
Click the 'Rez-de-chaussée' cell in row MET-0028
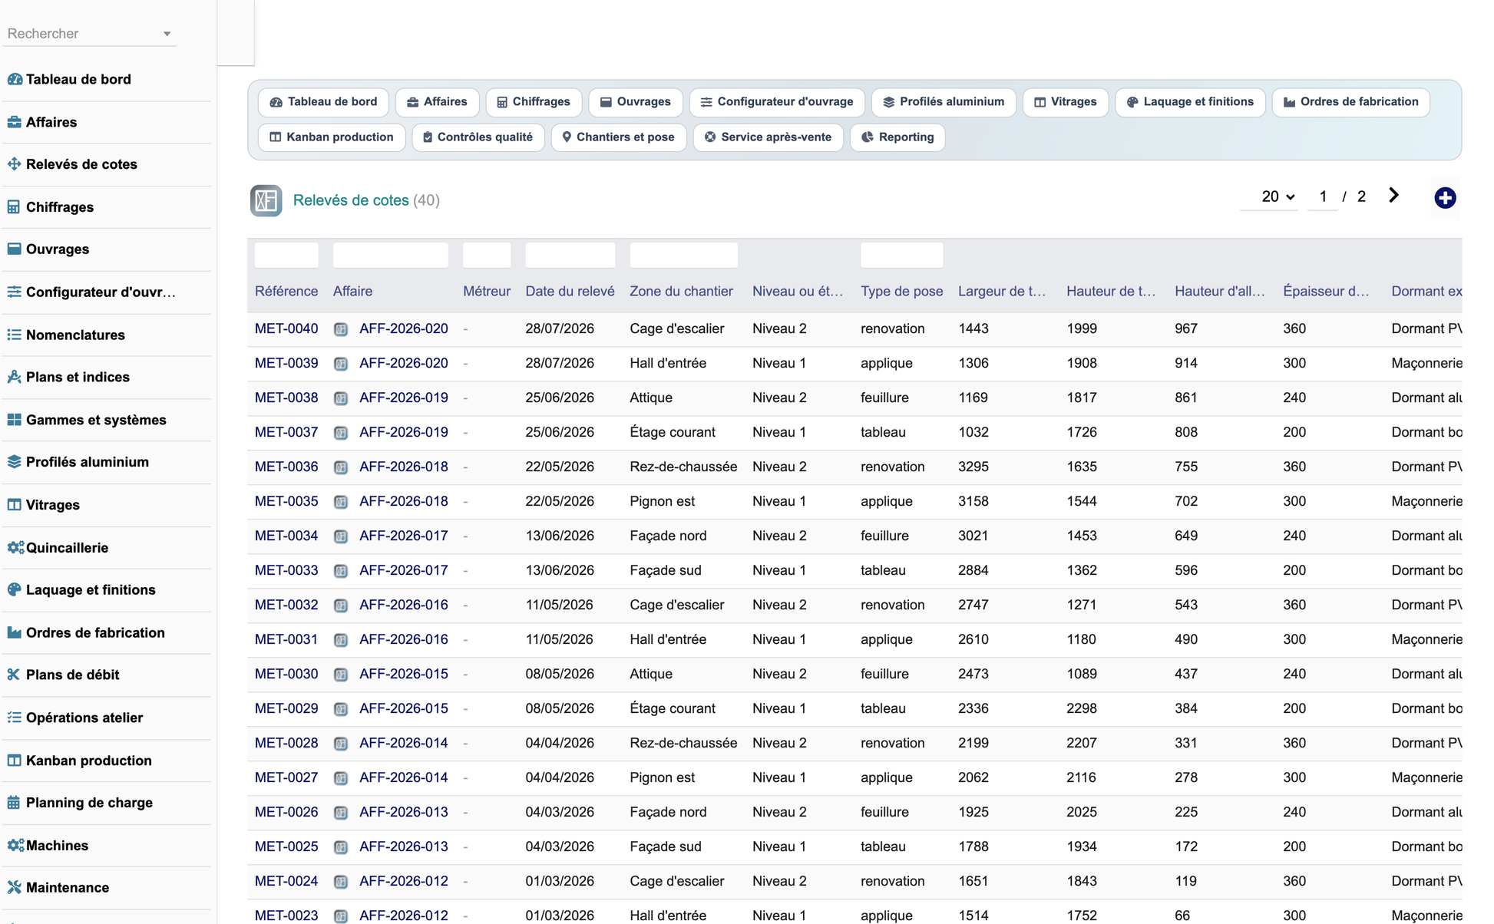point(683,743)
